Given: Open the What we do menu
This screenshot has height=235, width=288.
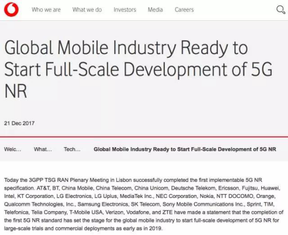Looking at the screenshot, I should pyautogui.click(x=87, y=9).
